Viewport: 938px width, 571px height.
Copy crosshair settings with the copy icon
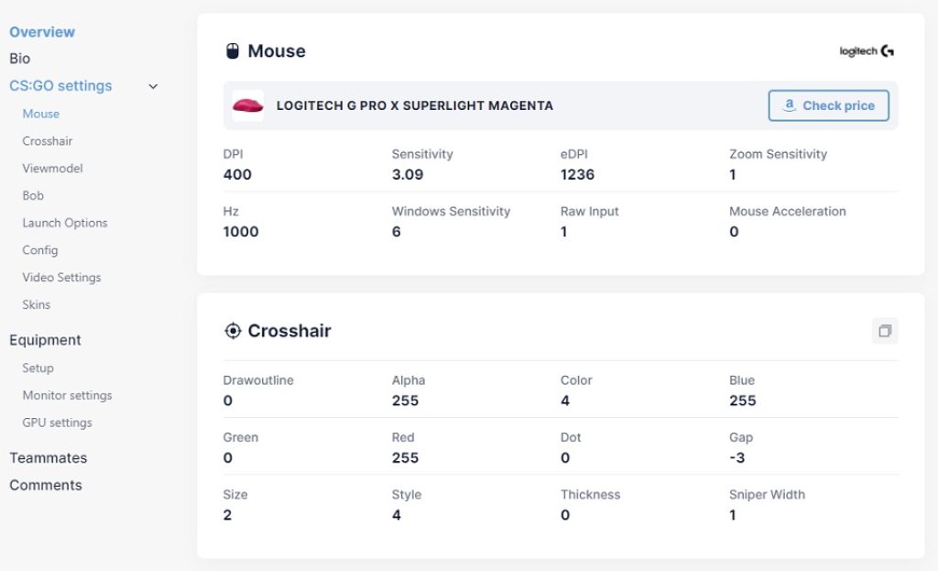tap(885, 330)
